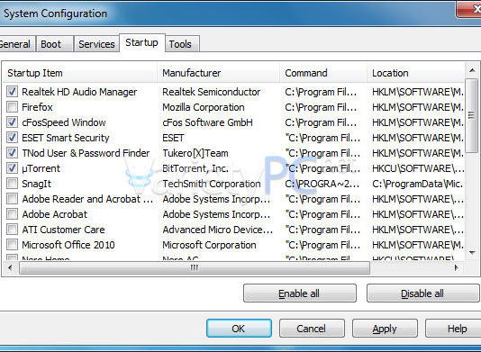The width and height of the screenshot is (481, 352).
Task: Click Realtek Semiconductor manufacturer cell
Action: click(212, 92)
